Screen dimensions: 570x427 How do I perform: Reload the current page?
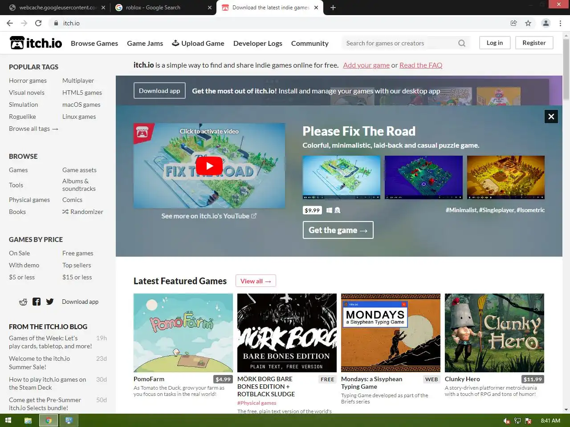click(38, 23)
